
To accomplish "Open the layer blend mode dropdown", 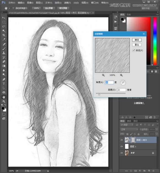I will tap(129, 129).
